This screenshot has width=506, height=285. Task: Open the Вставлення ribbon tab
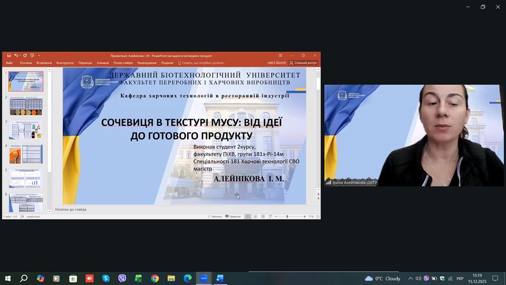tap(44, 63)
